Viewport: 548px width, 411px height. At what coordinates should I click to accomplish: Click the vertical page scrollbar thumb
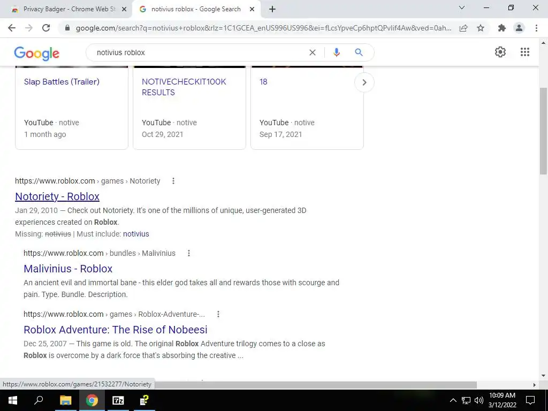point(544,131)
